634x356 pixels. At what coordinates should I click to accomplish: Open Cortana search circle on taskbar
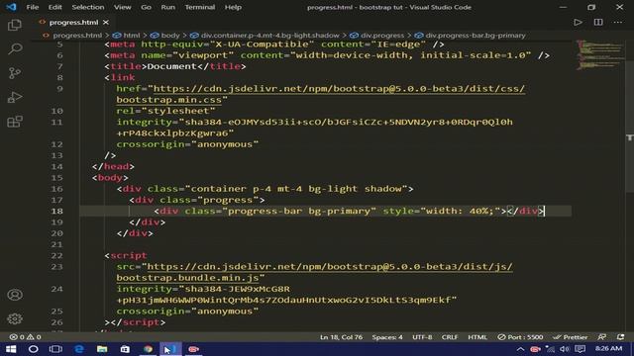coord(33,349)
